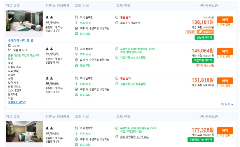240x147 pixels.
Task: Click the 조식 불포함 fork-knife icon in first row
Action: pos(76,18)
